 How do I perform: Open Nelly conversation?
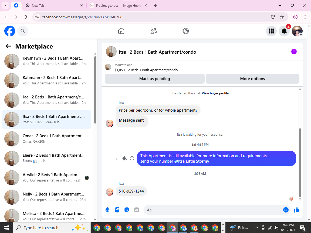[x=46, y=197]
